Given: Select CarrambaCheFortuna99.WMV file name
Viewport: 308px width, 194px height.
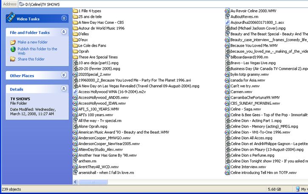Looking at the screenshot, I should click(255, 97).
